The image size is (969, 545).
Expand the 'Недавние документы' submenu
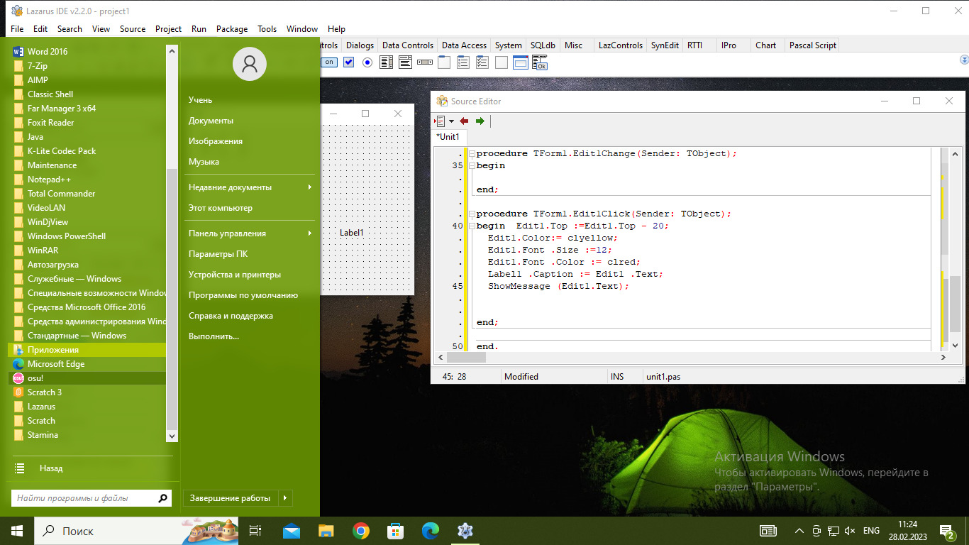pyautogui.click(x=310, y=187)
